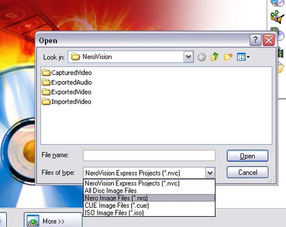Click the video camera icon in the right sidebar
Screen dimensions: 286x227
tap(277, 17)
